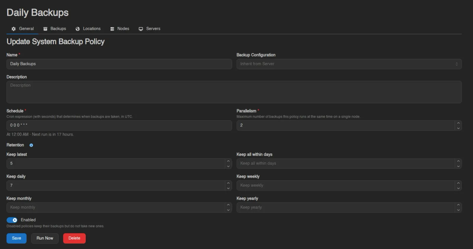473x249 pixels.
Task: Increase the Keep yearly value
Action: point(458,205)
